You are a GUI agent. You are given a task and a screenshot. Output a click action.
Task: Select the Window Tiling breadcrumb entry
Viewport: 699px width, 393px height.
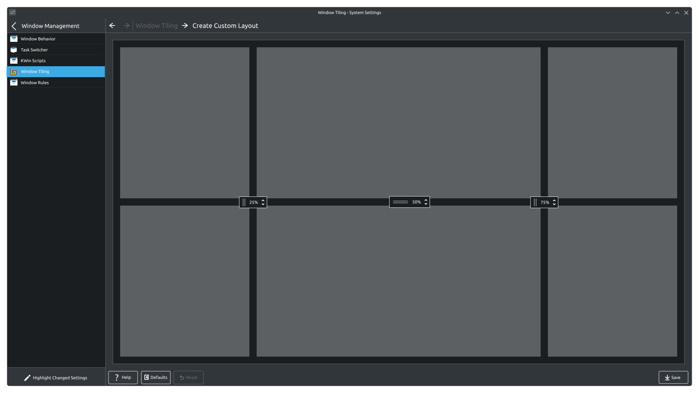pos(157,25)
